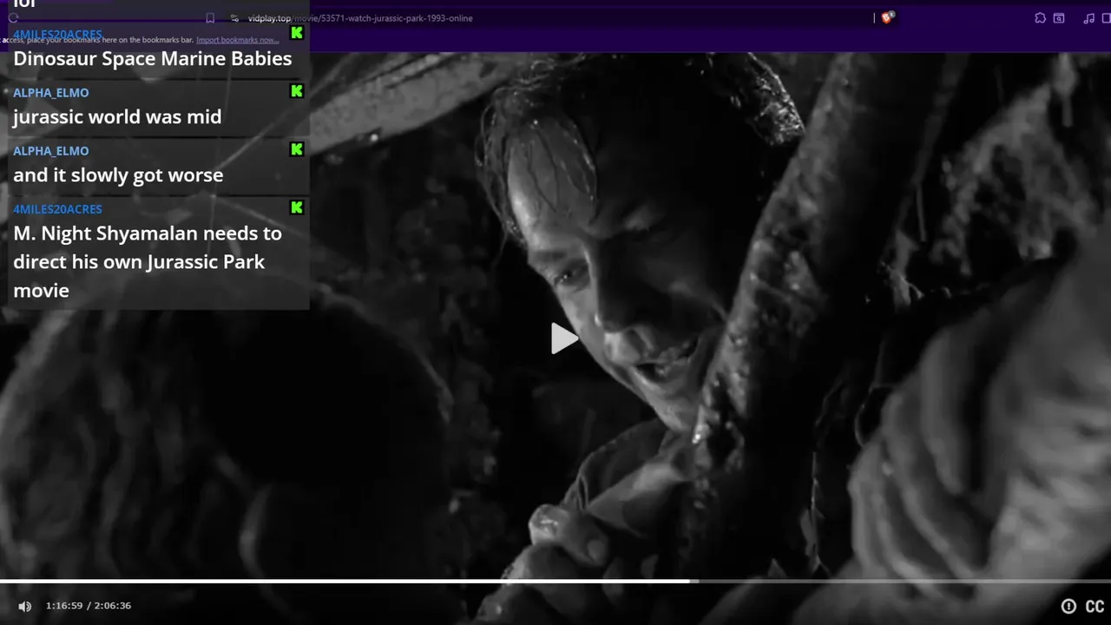Click the Brave Shields lion icon
This screenshot has width=1111, height=625.
pos(887,17)
